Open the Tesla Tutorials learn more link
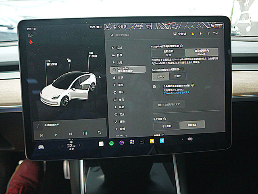258x194 pixels. point(176,93)
